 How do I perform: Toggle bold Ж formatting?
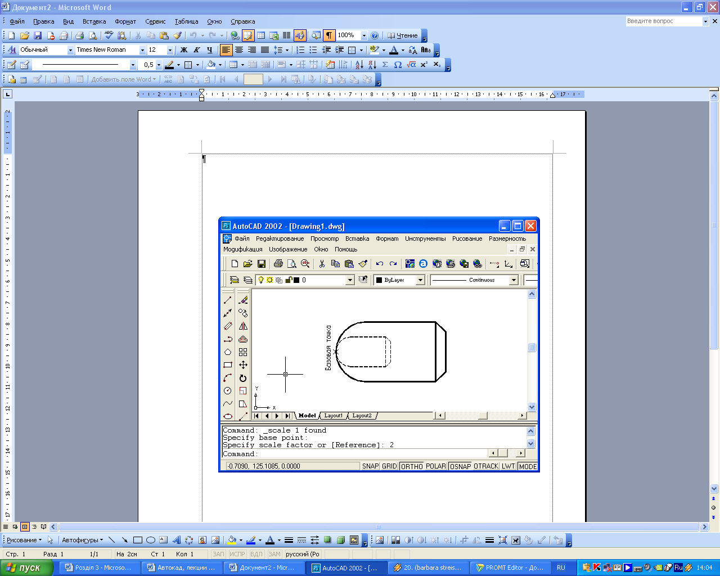coord(183,50)
